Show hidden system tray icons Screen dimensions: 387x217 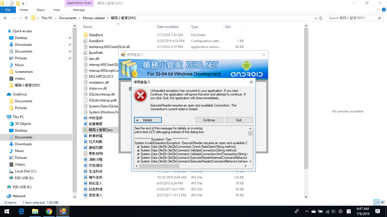tap(307, 211)
